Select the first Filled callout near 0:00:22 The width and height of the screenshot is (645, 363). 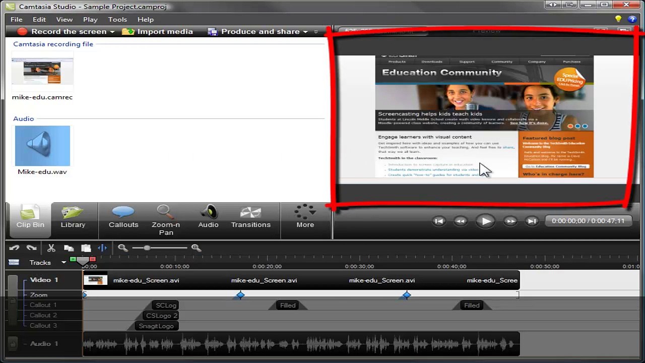[288, 305]
